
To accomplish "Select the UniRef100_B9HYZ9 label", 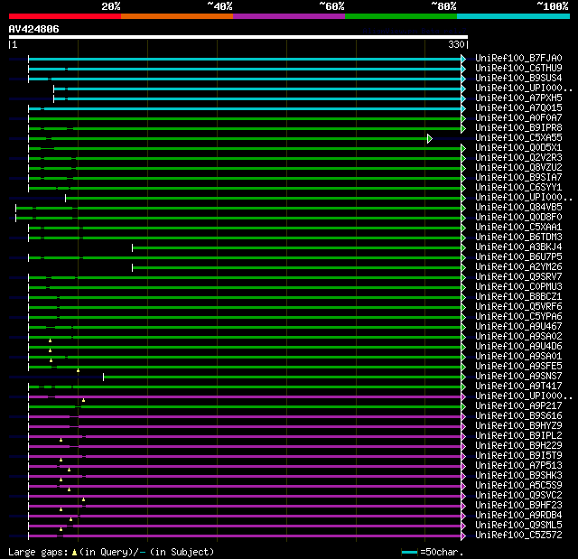I will coord(518,426).
